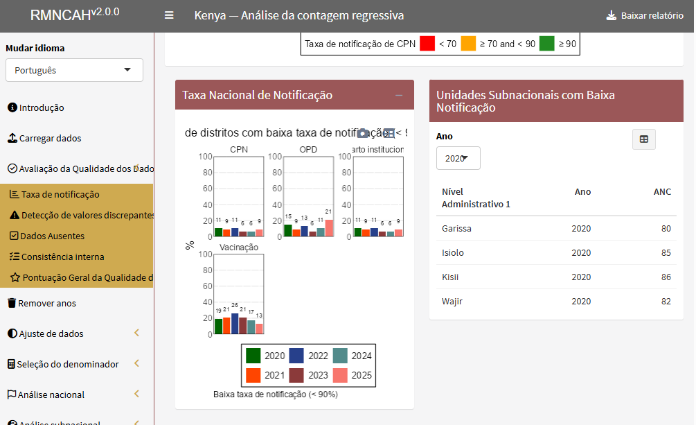
Task: Expand Ajuste de dados chevron
Action: click(136, 333)
